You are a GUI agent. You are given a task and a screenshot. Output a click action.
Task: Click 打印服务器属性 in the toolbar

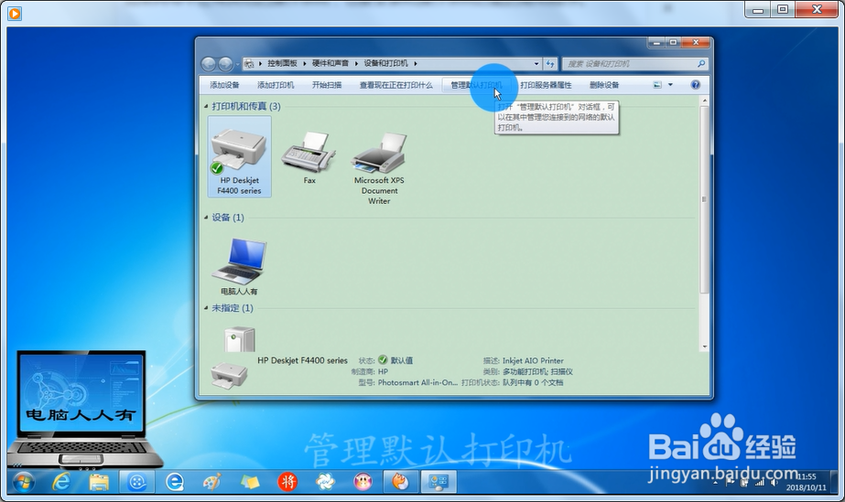tap(546, 85)
